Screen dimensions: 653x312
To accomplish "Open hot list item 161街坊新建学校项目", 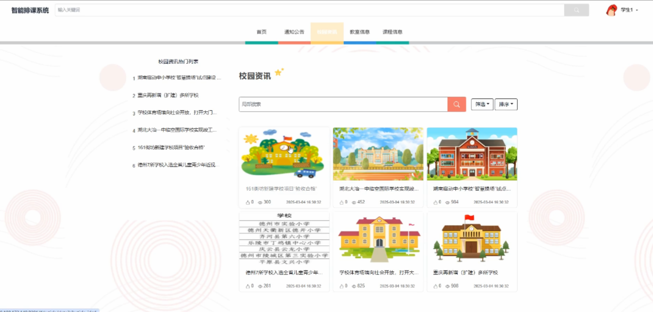I will tap(171, 147).
